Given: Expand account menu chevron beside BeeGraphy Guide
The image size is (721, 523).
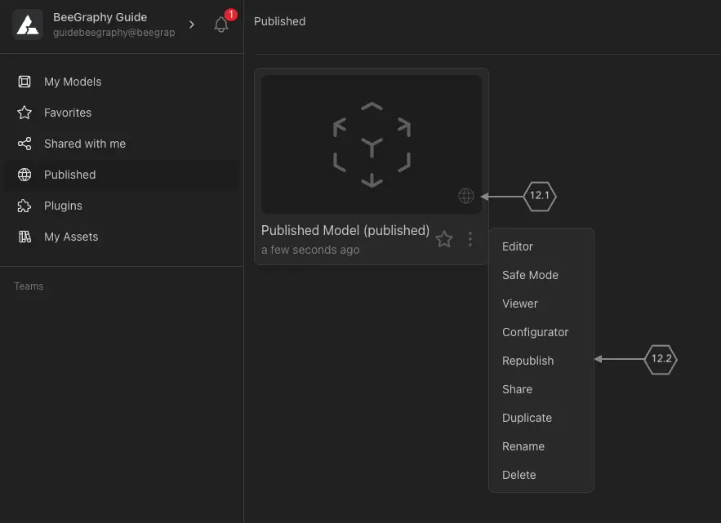Looking at the screenshot, I should click(192, 24).
